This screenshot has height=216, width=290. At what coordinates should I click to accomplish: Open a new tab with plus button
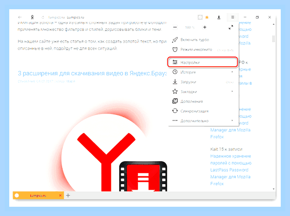click(x=68, y=195)
